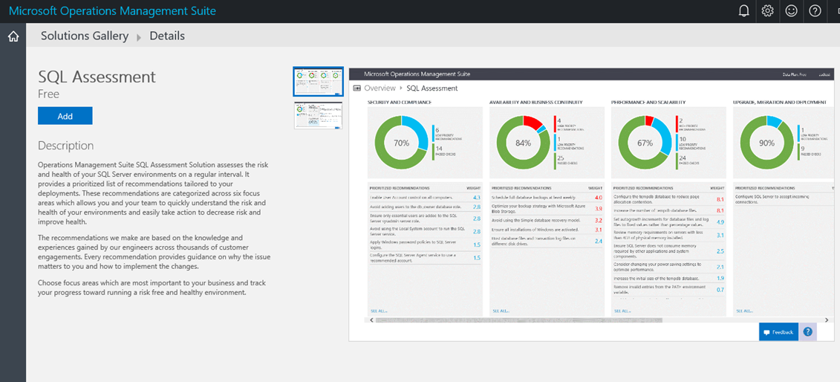This screenshot has height=382, width=840.
Task: Click the 90% Upgrade and Migration donut chart
Action: point(767,143)
